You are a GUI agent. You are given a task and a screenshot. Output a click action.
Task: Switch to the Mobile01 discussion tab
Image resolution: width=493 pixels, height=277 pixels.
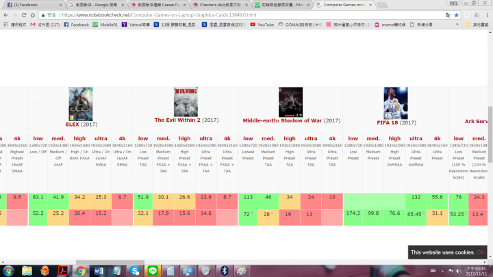click(x=282, y=5)
